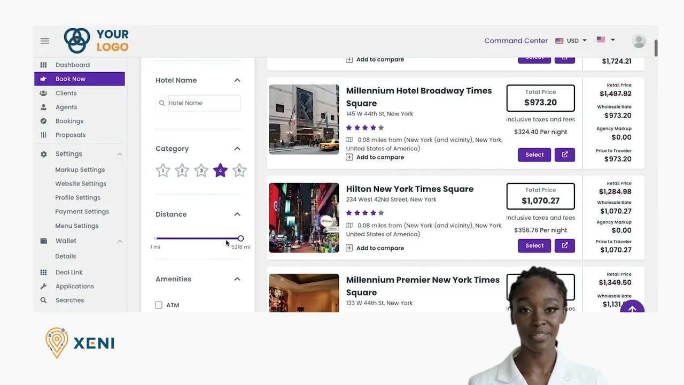Click the Applications wrench icon
This screenshot has height=385, width=684.
[44, 286]
